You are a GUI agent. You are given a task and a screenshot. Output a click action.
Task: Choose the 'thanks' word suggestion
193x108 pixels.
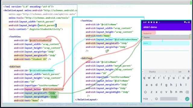(x=152, y=72)
